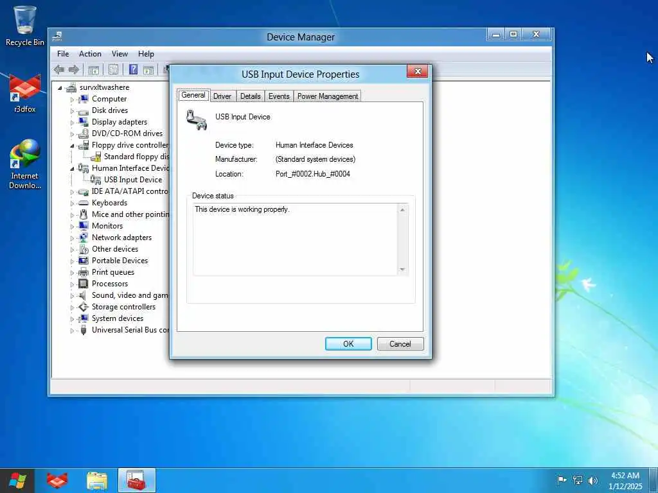Screen dimensions: 658x493
Task: Select the Other devices question-mark icon
Action: [x=84, y=249]
